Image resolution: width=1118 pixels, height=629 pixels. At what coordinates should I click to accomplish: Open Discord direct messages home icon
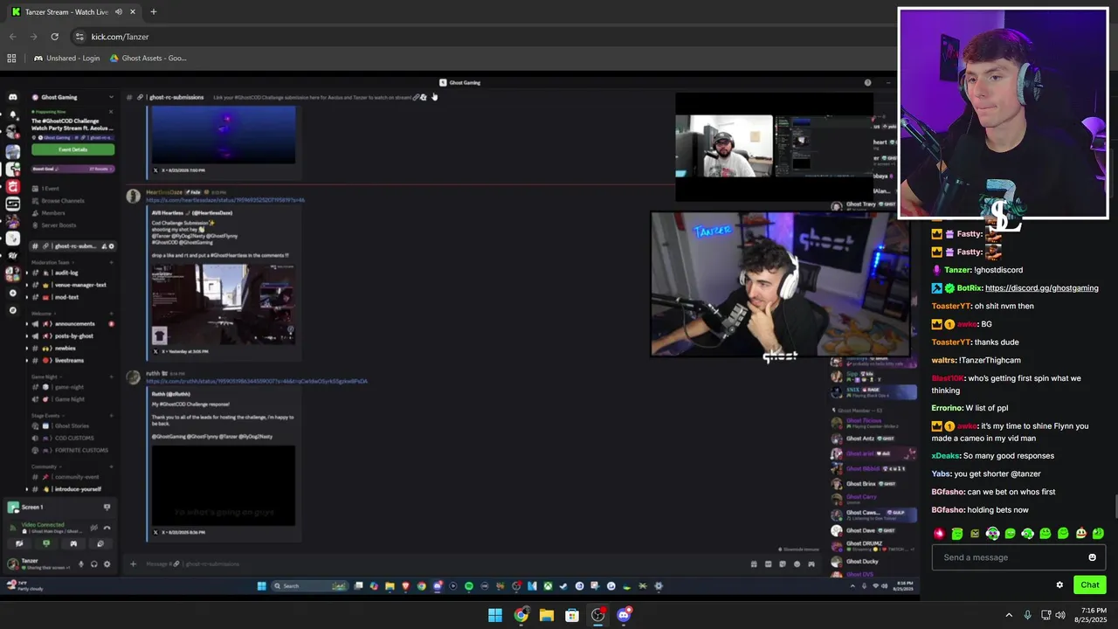(12, 97)
